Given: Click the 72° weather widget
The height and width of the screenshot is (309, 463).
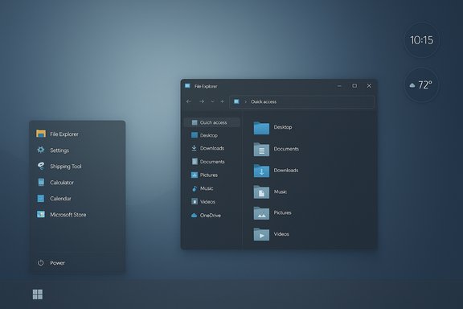Looking at the screenshot, I should [x=421, y=84].
